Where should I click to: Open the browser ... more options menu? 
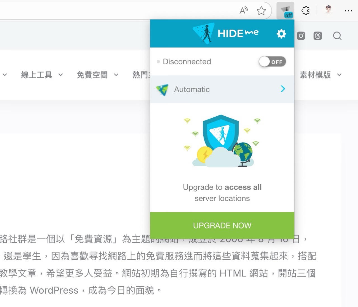[348, 11]
